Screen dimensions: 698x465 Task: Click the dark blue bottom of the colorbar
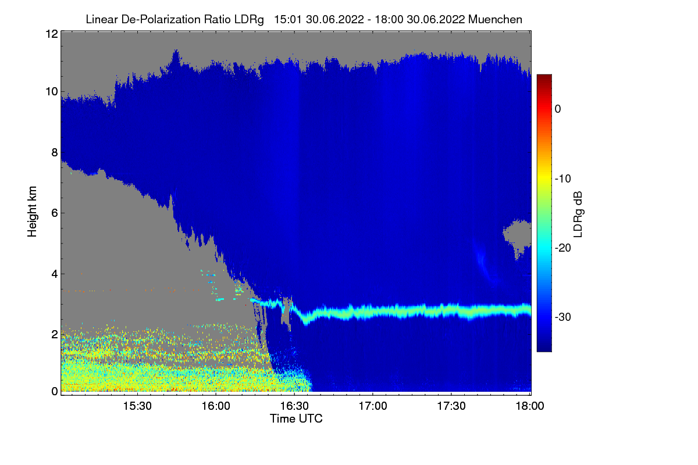coord(544,346)
